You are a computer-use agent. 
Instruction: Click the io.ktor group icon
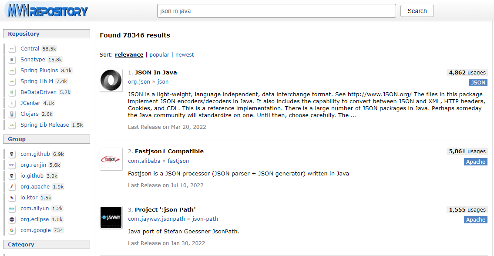(12, 198)
